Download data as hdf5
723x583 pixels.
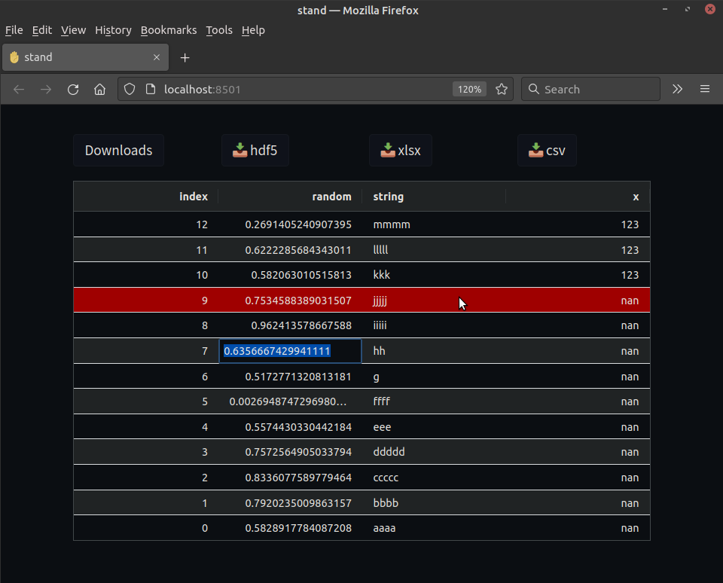click(x=255, y=151)
